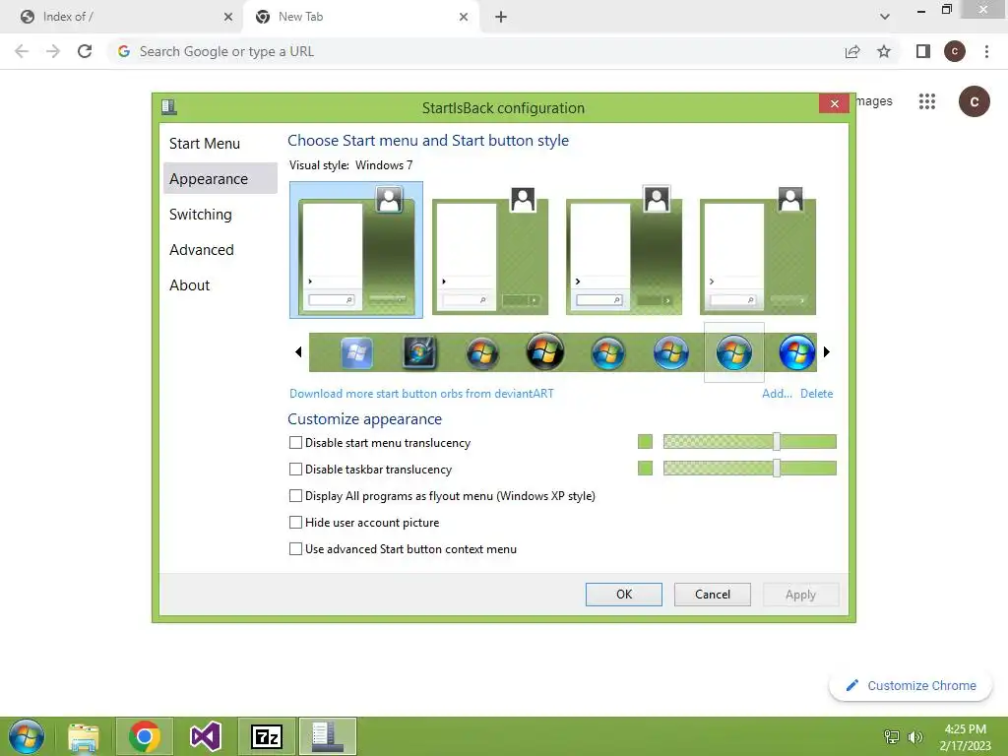Click the Customize Chrome button

click(x=911, y=685)
